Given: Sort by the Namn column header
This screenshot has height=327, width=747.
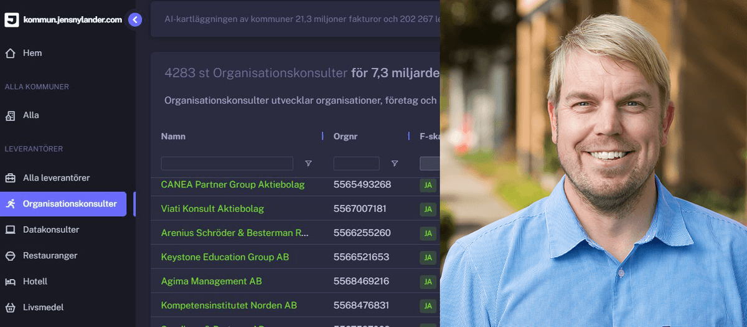Looking at the screenshot, I should click(x=173, y=136).
